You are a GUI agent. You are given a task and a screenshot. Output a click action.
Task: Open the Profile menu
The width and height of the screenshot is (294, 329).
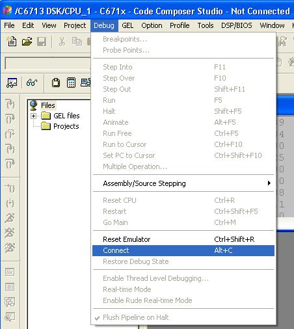point(180,25)
